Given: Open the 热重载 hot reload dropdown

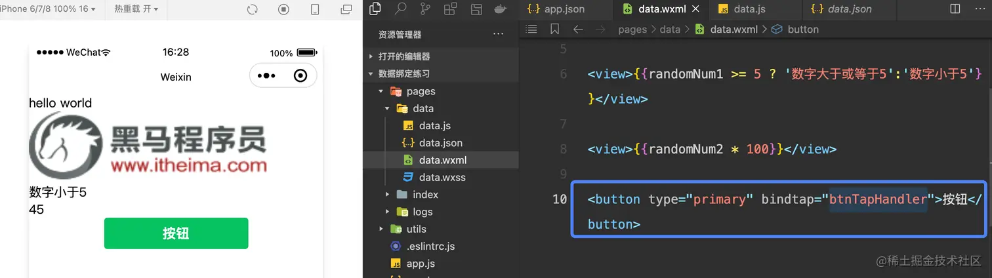Looking at the screenshot, I should click(x=136, y=9).
